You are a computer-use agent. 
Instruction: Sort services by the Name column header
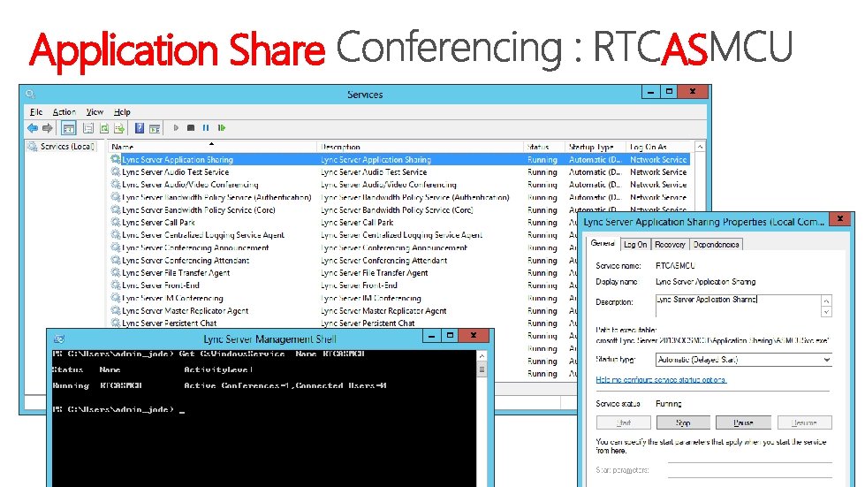tap(212, 147)
